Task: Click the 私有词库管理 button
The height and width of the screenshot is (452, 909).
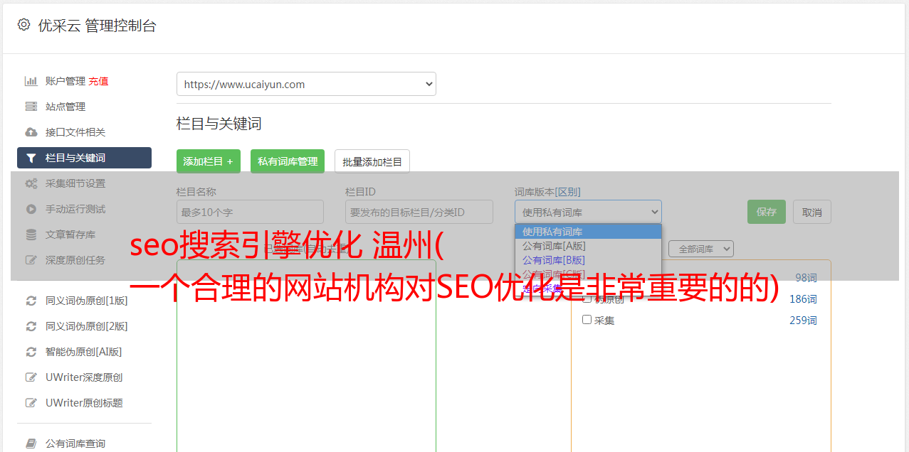Action: tap(288, 161)
